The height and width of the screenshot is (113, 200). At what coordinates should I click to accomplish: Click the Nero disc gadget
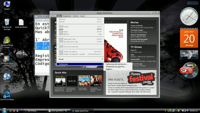click(x=189, y=70)
